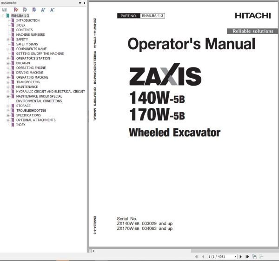Screen dimensions: 279x261
Task: Open the last INDEX bookmark after OPTIONAL ATTACHMENTS
Action: 21,125
